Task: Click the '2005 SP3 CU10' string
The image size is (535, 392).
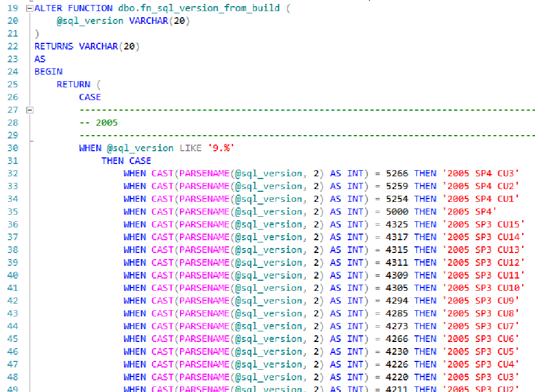Action: click(483, 287)
